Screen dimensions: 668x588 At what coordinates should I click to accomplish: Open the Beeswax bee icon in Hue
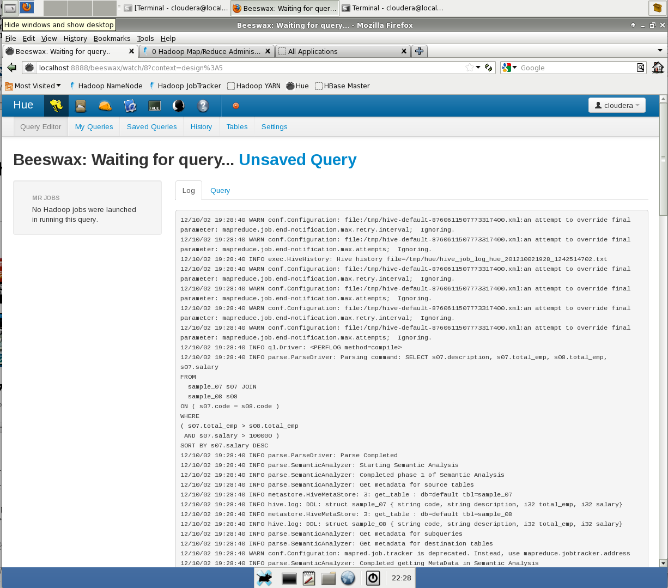(x=56, y=106)
